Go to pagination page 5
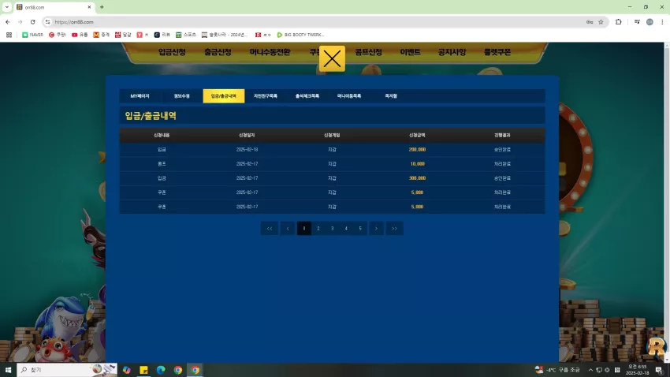 (x=360, y=228)
